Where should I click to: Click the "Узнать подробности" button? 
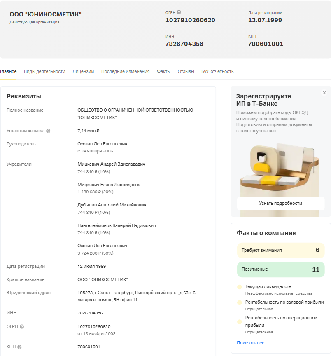[x=280, y=203]
